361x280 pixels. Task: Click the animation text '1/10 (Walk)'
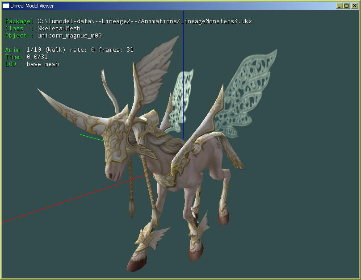46,50
